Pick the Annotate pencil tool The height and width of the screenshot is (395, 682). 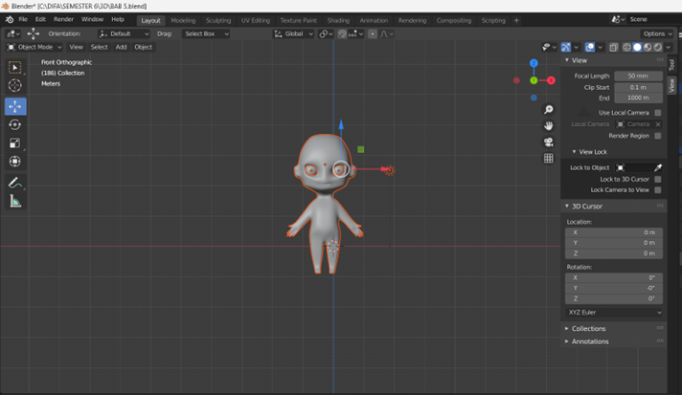14,184
